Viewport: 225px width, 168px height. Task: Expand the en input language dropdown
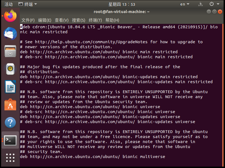184,4
